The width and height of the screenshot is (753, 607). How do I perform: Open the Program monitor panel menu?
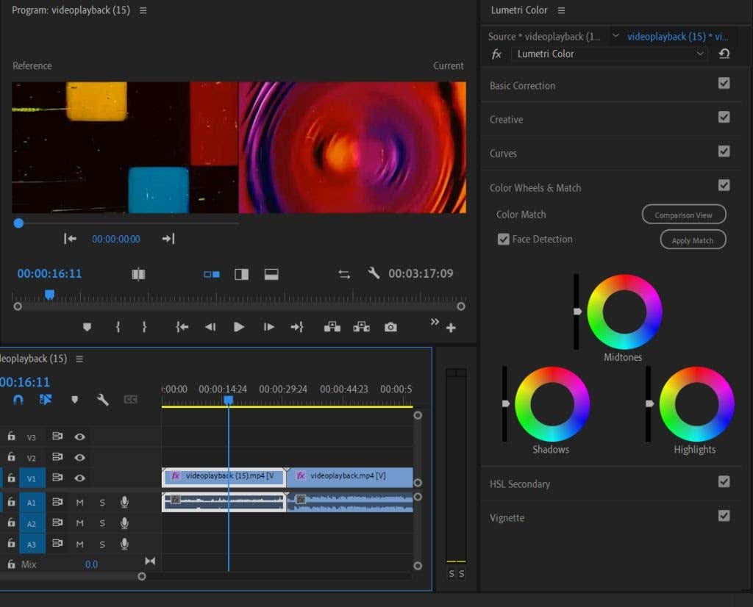coord(143,10)
